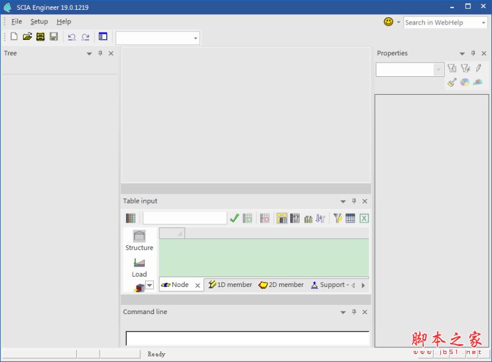Expand the arrow next to the smiley icon
The image size is (492, 362).
(x=399, y=22)
